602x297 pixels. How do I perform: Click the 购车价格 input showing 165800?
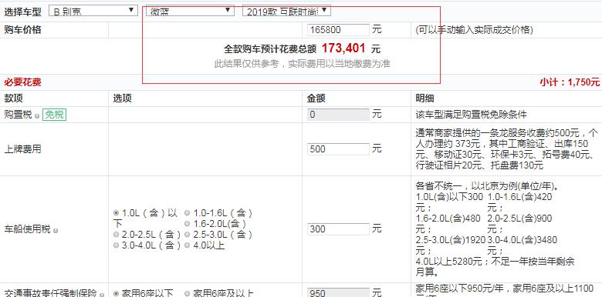pos(338,30)
